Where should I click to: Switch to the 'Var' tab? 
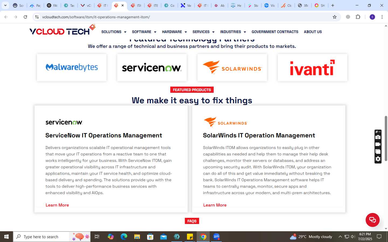point(186,5)
